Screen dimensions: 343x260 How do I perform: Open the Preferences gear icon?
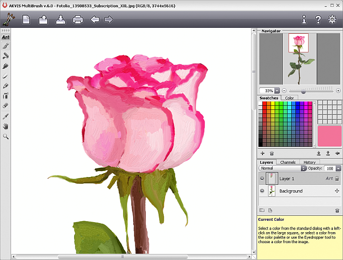[332, 20]
